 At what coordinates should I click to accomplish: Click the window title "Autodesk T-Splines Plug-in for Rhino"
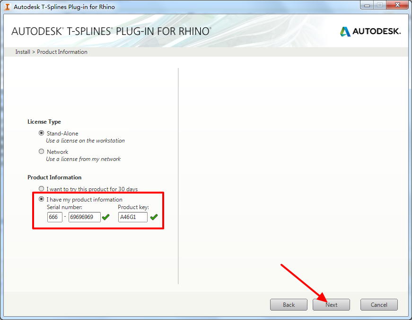(64, 7)
